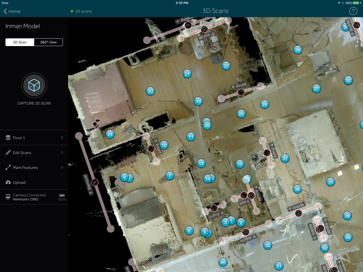363x272 pixels.
Task: Switch to 360° View mode
Action: pyautogui.click(x=48, y=42)
